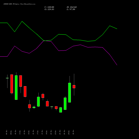Click the green candle for 17 Dec
The height and width of the screenshot is (139, 139).
(38, 101)
